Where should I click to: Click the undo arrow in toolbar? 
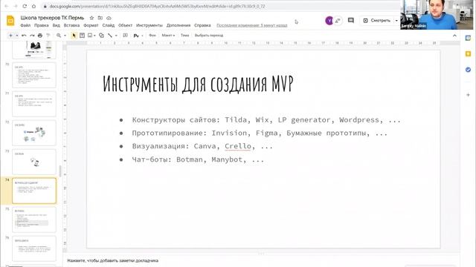(24, 36)
